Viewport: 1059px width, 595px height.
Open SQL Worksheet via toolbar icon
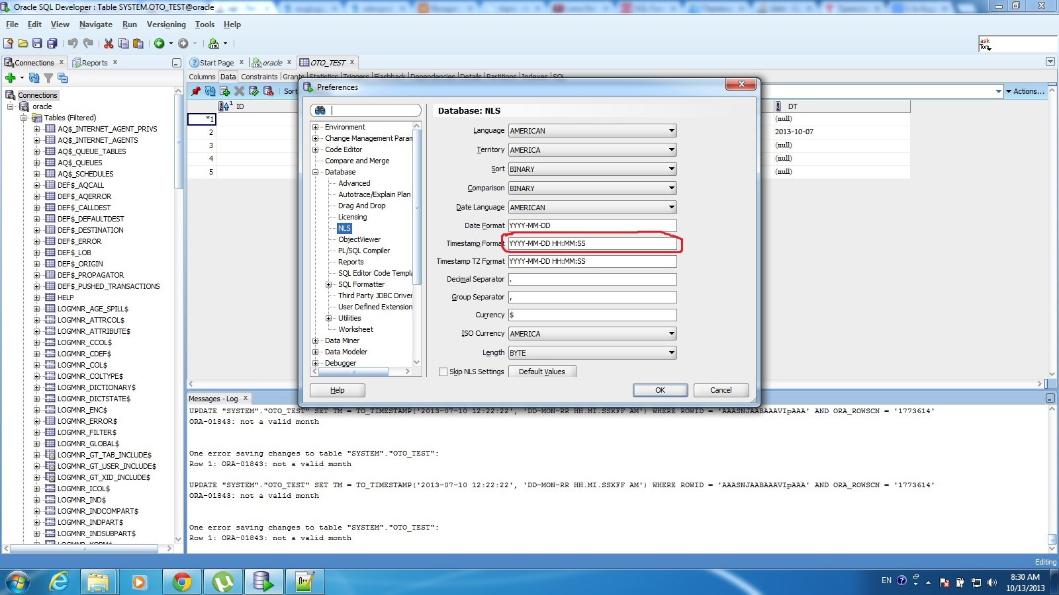click(x=214, y=44)
